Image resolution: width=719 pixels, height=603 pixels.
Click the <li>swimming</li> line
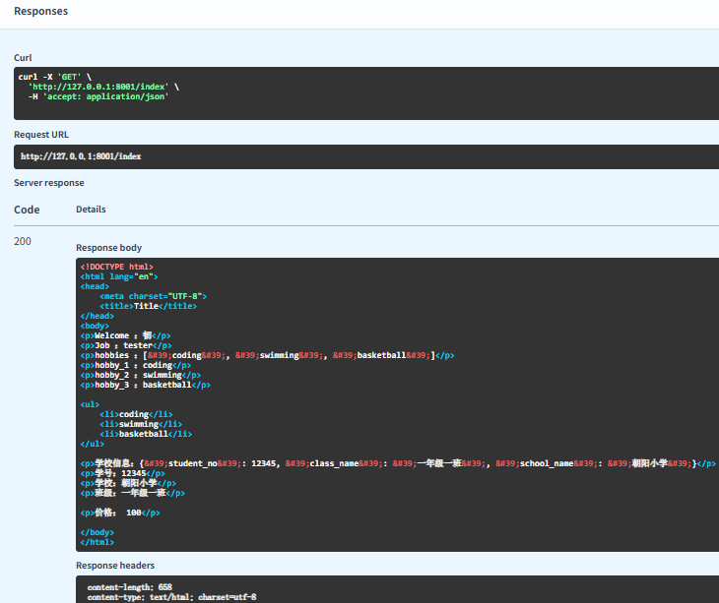click(x=141, y=424)
